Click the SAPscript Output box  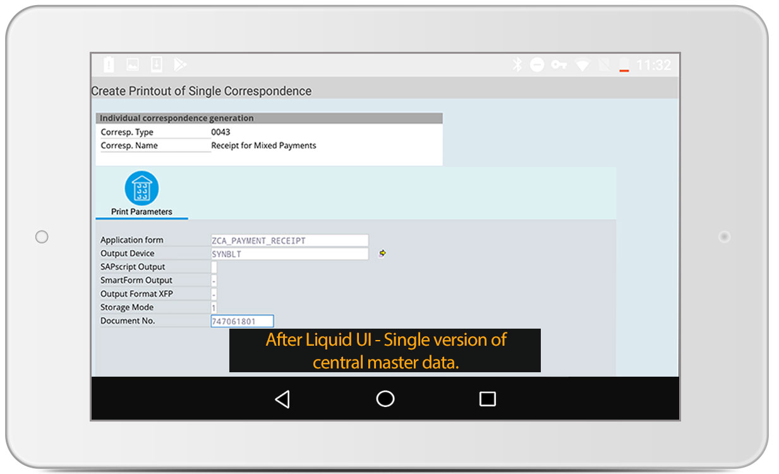point(214,267)
